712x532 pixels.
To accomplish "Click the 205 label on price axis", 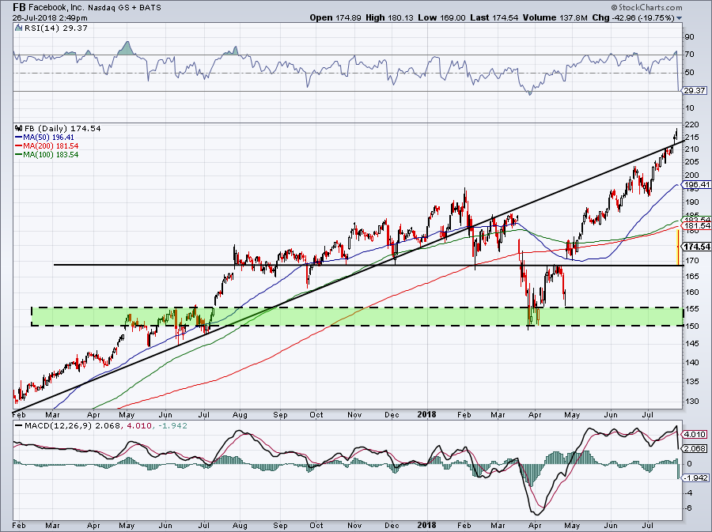I will click(x=692, y=162).
